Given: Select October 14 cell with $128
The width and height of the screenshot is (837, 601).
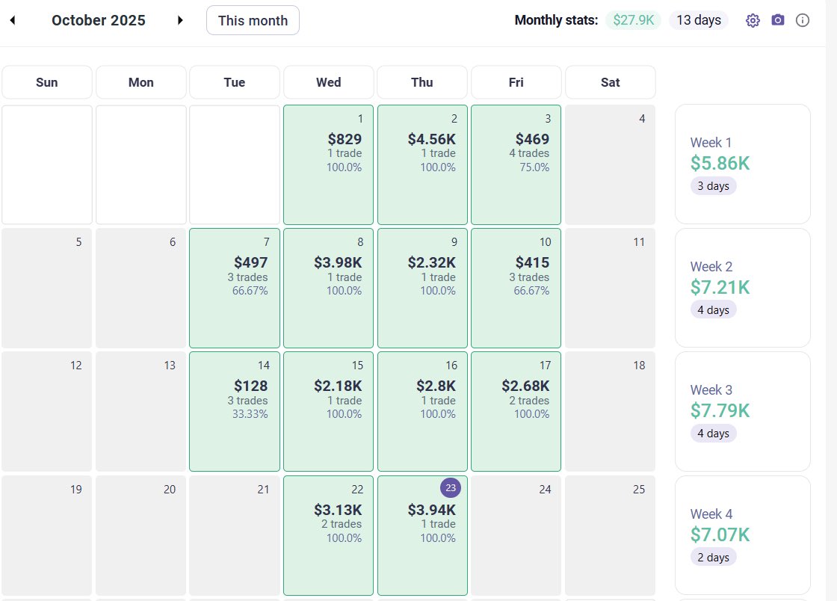Looking at the screenshot, I should coord(235,412).
